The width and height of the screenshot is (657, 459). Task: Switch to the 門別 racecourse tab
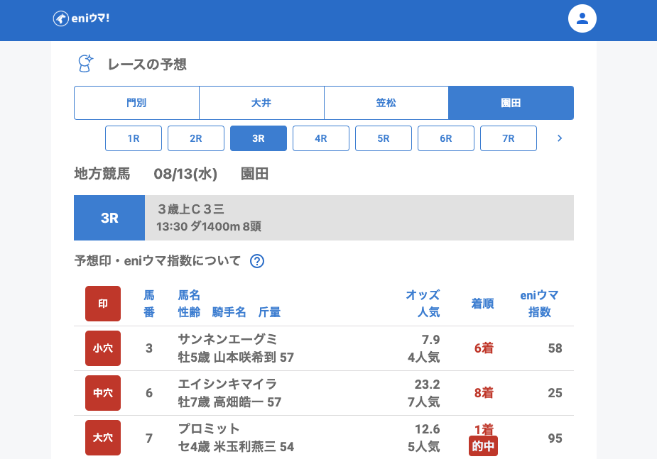pyautogui.click(x=136, y=103)
